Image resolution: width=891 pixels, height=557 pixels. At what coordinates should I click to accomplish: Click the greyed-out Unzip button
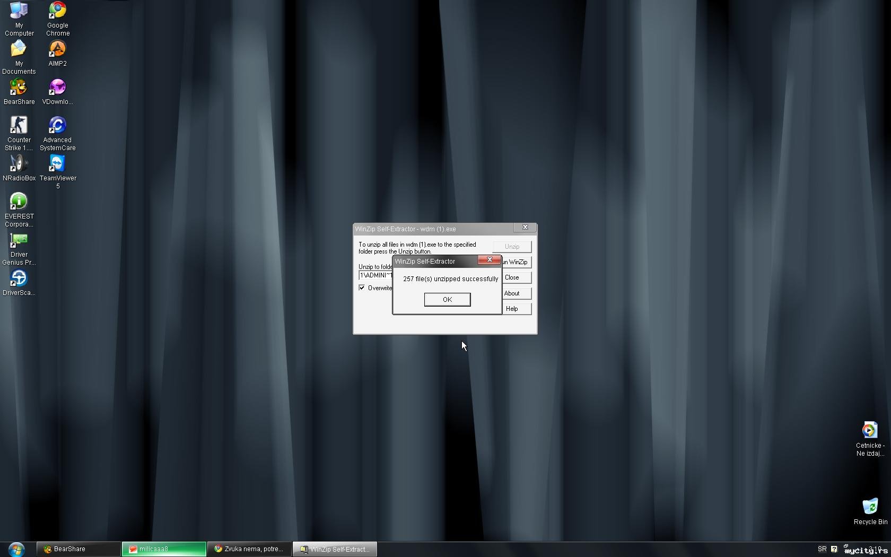tap(512, 247)
